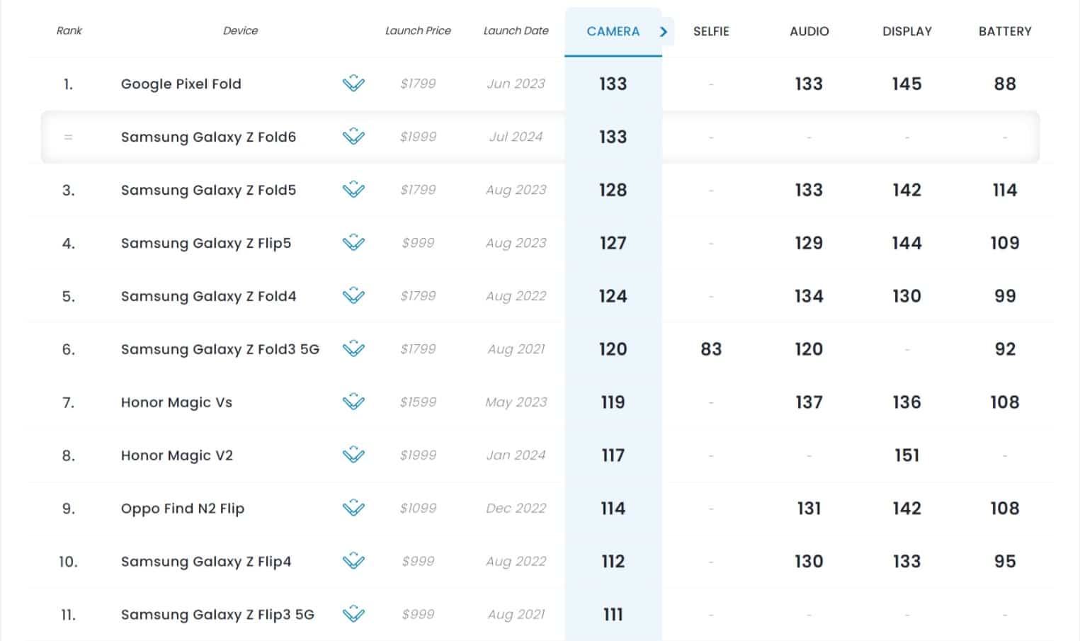This screenshot has height=641, width=1080.
Task: Open the Google Pixel Fold device link
Action: pyautogui.click(x=181, y=84)
